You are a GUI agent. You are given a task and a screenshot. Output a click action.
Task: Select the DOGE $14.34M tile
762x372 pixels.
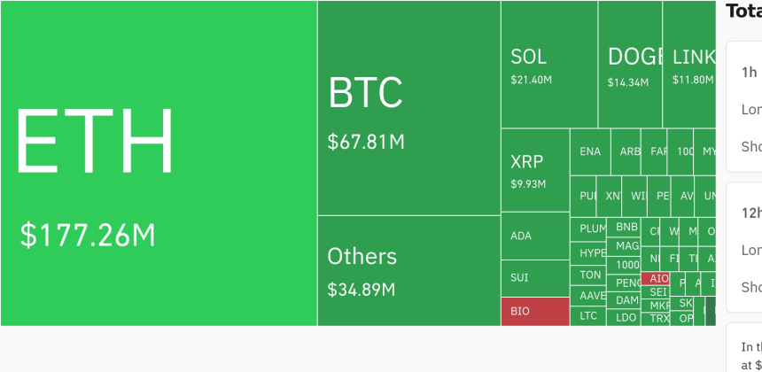[629, 65]
